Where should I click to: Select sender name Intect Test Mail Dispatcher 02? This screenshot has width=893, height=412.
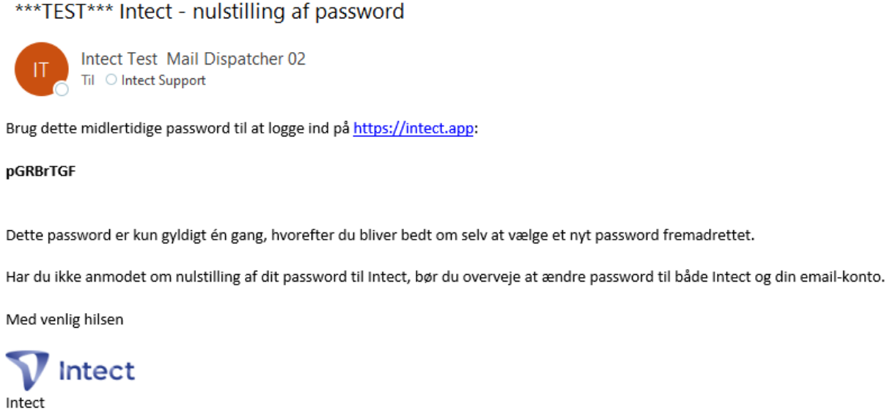coord(194,59)
